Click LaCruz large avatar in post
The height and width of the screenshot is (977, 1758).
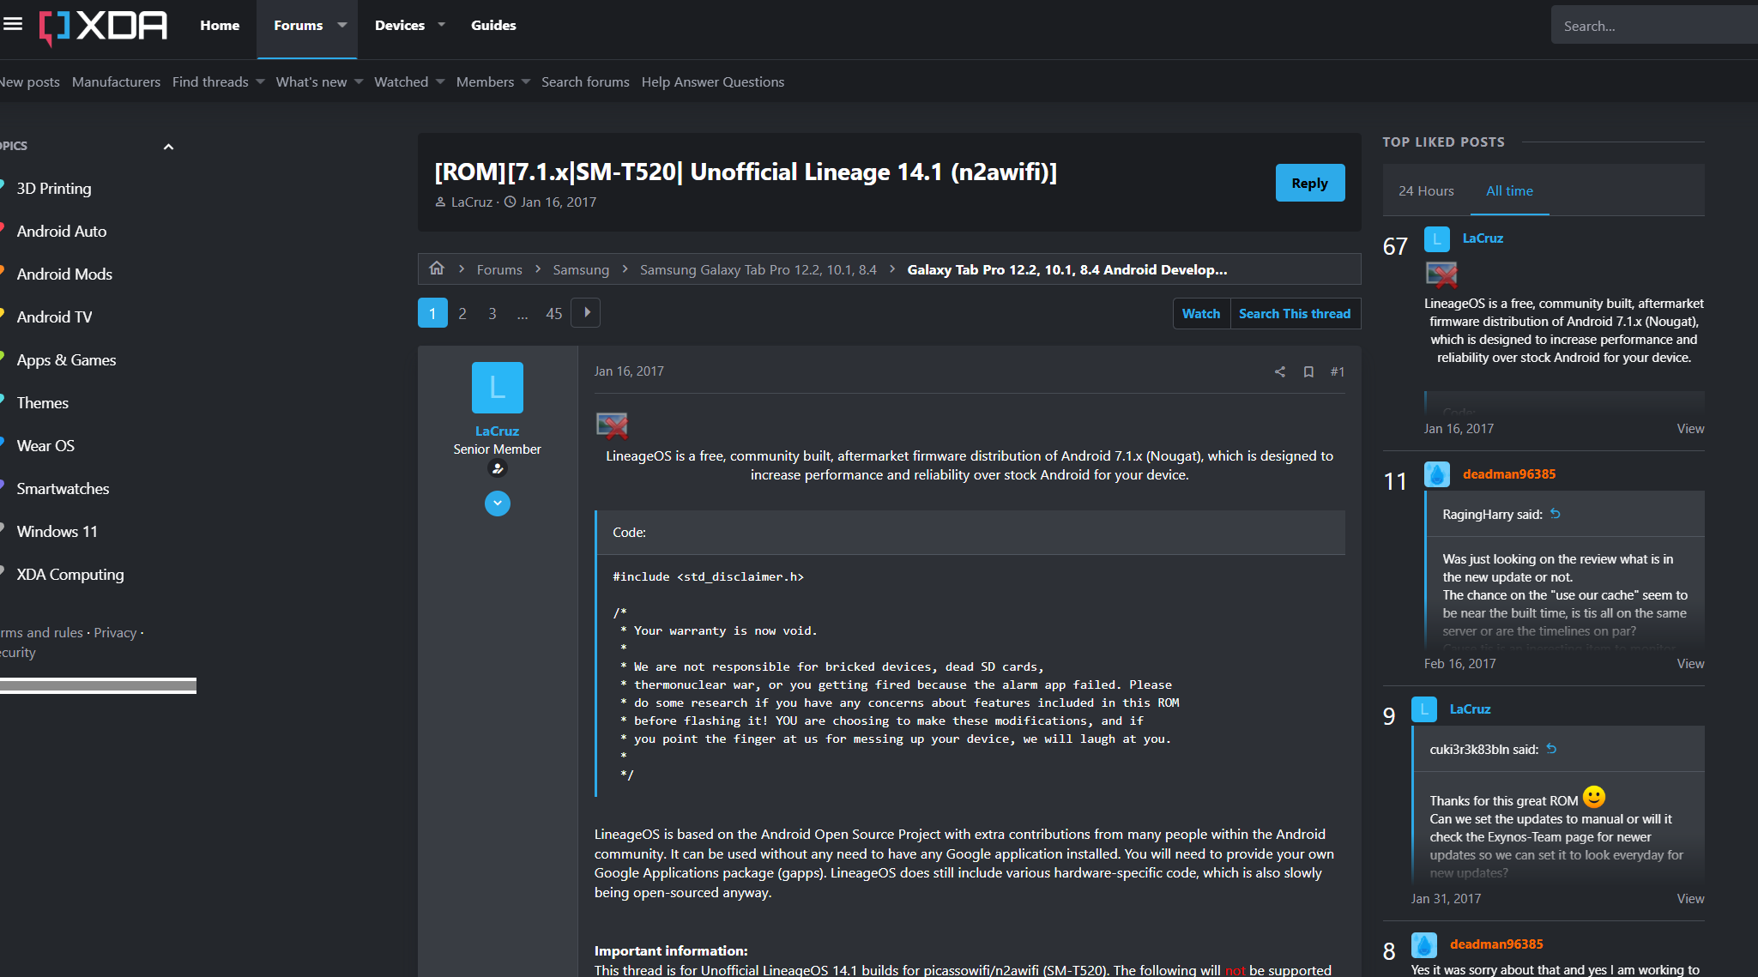pyautogui.click(x=498, y=388)
